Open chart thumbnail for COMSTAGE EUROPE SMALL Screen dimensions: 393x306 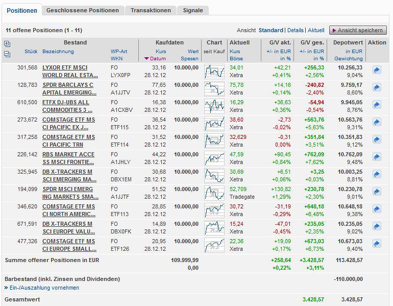(x=214, y=245)
